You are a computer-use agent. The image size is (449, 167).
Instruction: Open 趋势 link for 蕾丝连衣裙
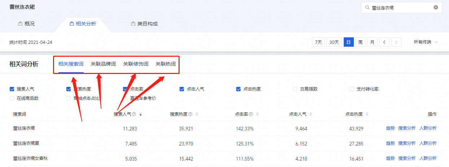point(390,128)
